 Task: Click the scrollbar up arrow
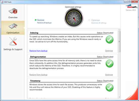(119, 30)
